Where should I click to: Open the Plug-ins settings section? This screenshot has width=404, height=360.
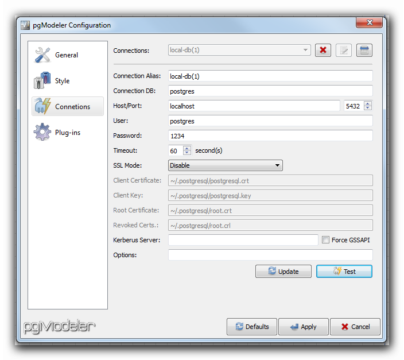[x=68, y=132]
